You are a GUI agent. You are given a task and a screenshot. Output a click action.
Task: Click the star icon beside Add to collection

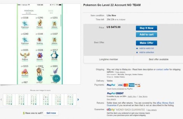pyautogui.click(x=137, y=52)
